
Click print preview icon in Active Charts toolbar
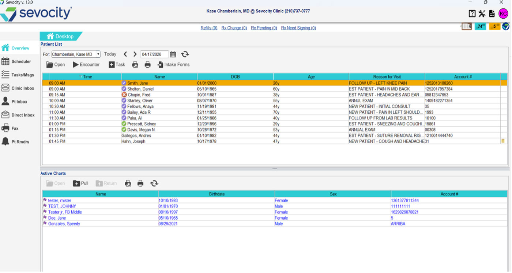pyautogui.click(x=128, y=183)
